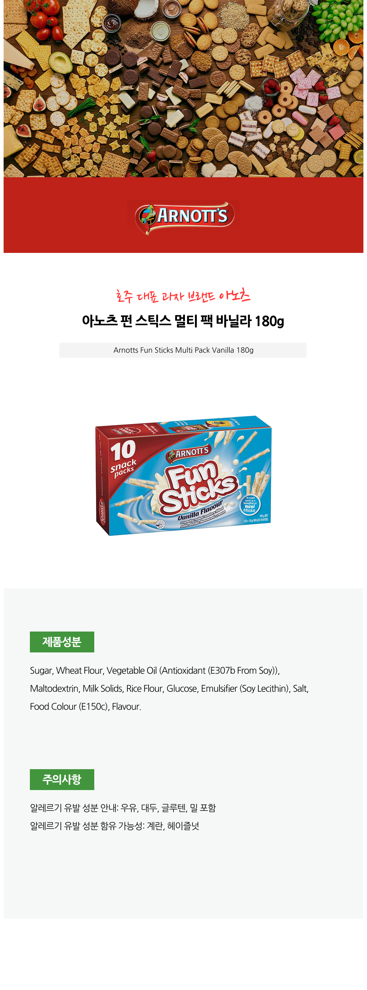This screenshot has height=990, width=367.
Task: Click the Arnott's logo on the product box
Action: (x=188, y=454)
